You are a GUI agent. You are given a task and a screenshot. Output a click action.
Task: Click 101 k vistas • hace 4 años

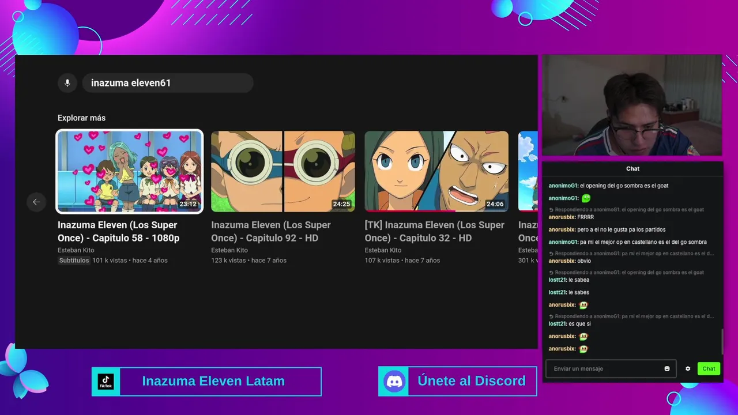click(130, 261)
